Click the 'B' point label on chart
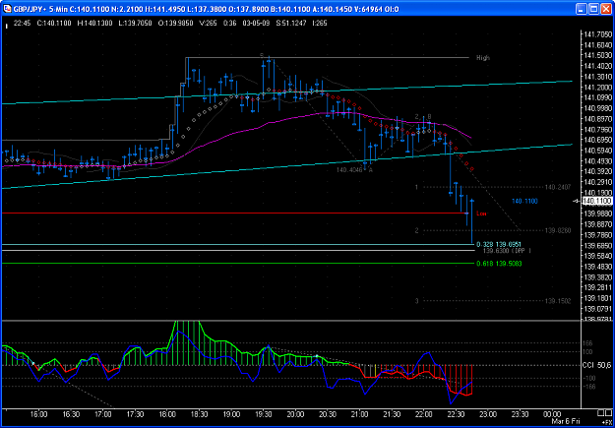This screenshot has height=428, width=615. [429, 116]
